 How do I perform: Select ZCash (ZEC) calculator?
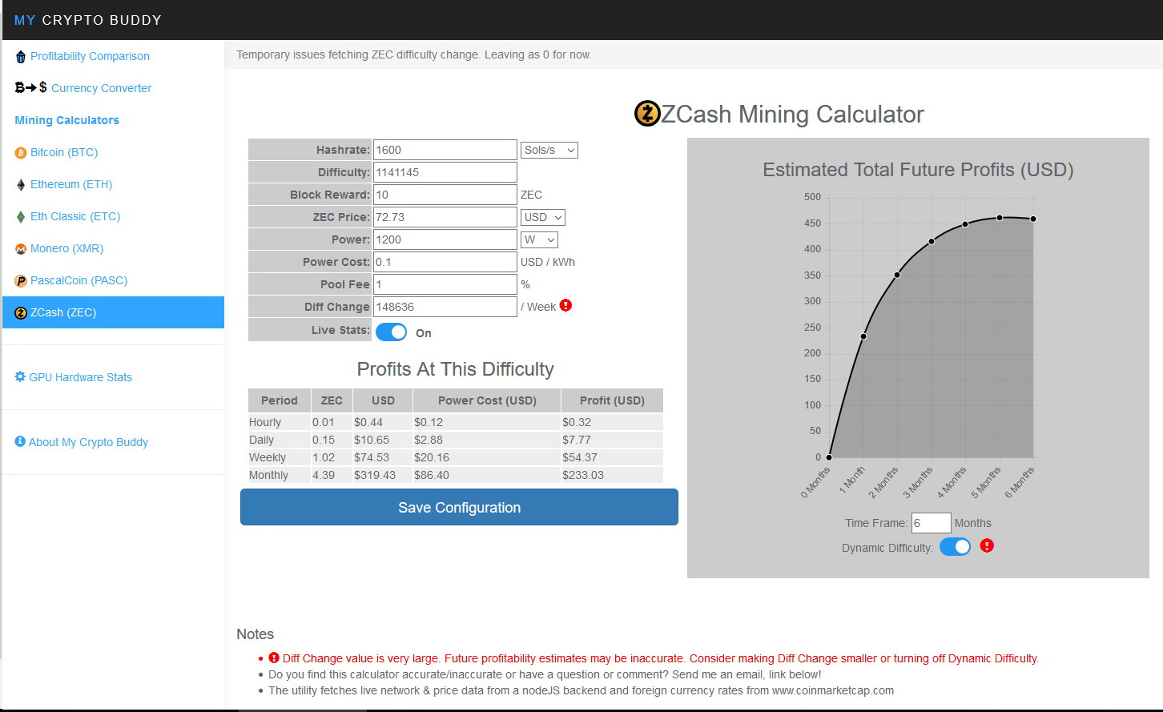pyautogui.click(x=114, y=312)
